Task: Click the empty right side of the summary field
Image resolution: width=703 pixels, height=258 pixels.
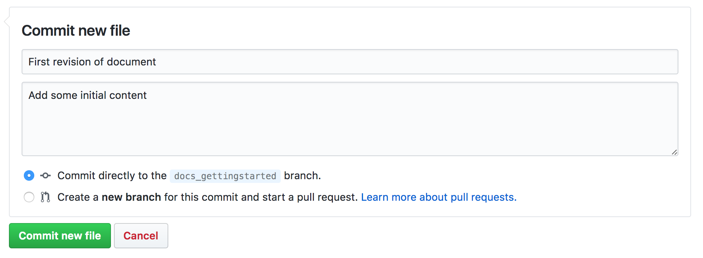Action: (x=521, y=62)
